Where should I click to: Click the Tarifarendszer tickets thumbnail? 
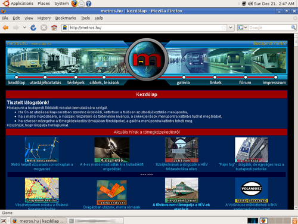pyautogui.click(x=112, y=192)
